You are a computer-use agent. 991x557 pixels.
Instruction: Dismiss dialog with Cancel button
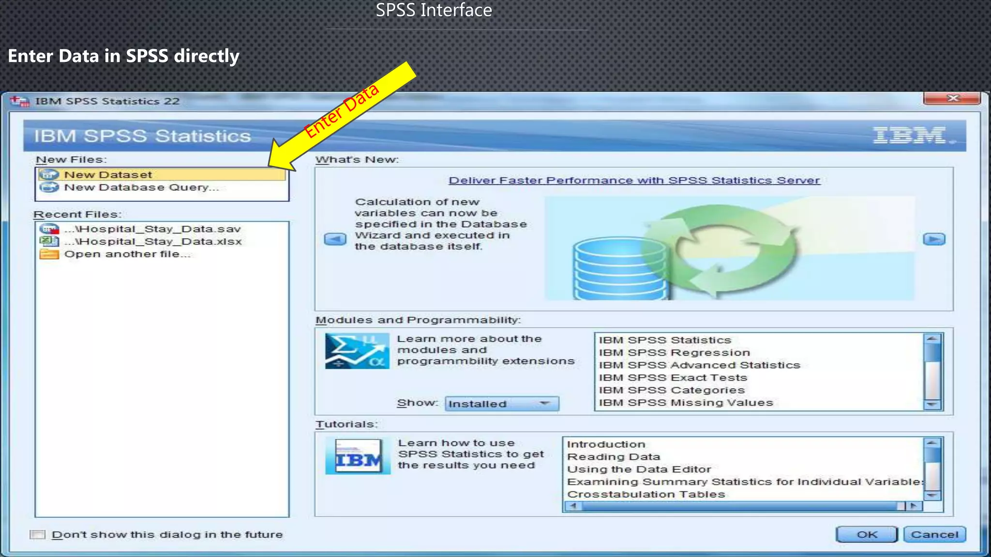[934, 534]
